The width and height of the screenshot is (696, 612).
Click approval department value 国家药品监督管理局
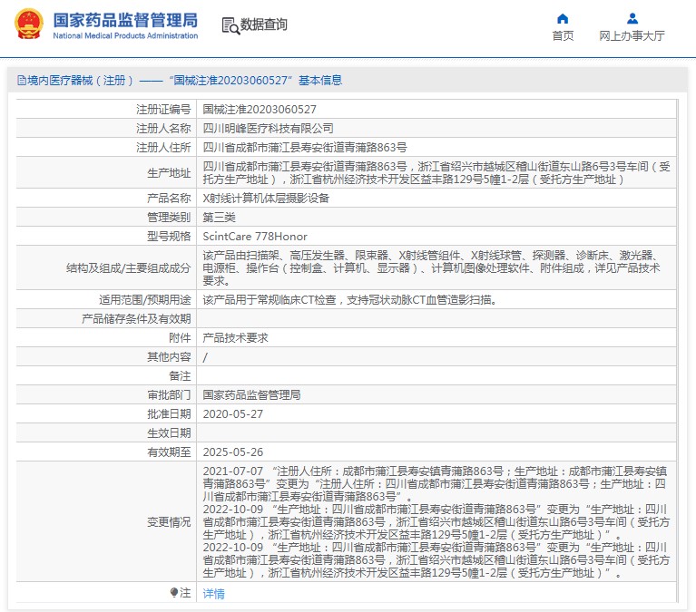[251, 395]
